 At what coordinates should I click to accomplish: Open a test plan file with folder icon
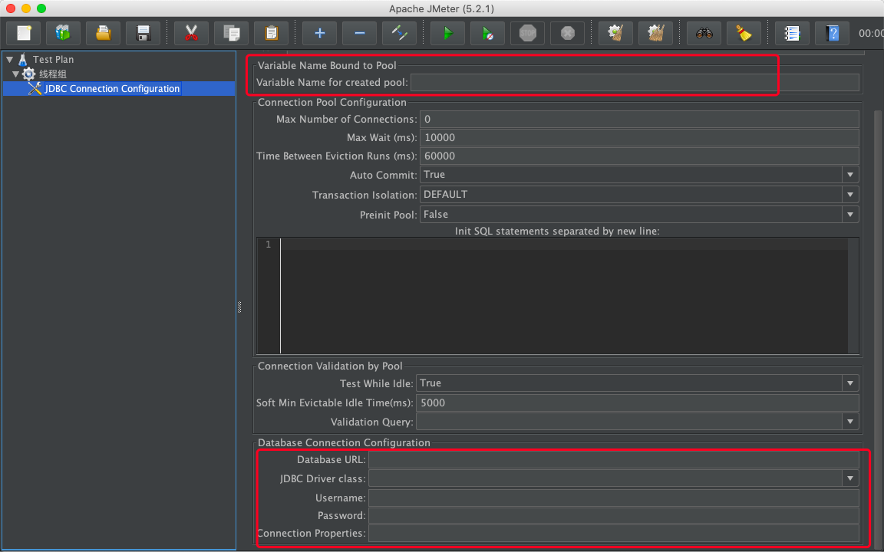click(103, 33)
